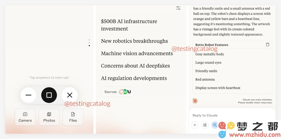Open the Sources chip
The width and height of the screenshot is (281, 139).
pos(118,92)
